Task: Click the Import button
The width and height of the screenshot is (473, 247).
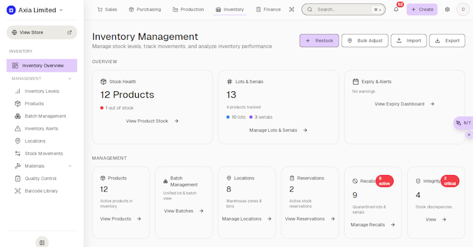Action: coord(409,41)
